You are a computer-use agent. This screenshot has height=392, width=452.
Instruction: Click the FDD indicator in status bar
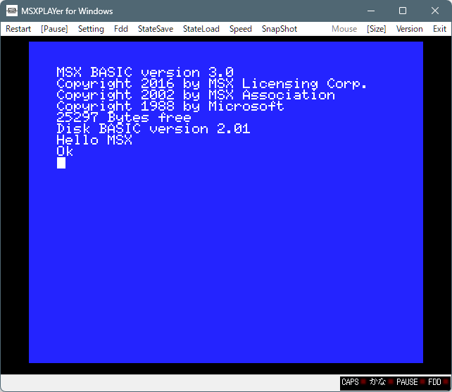[438, 382]
